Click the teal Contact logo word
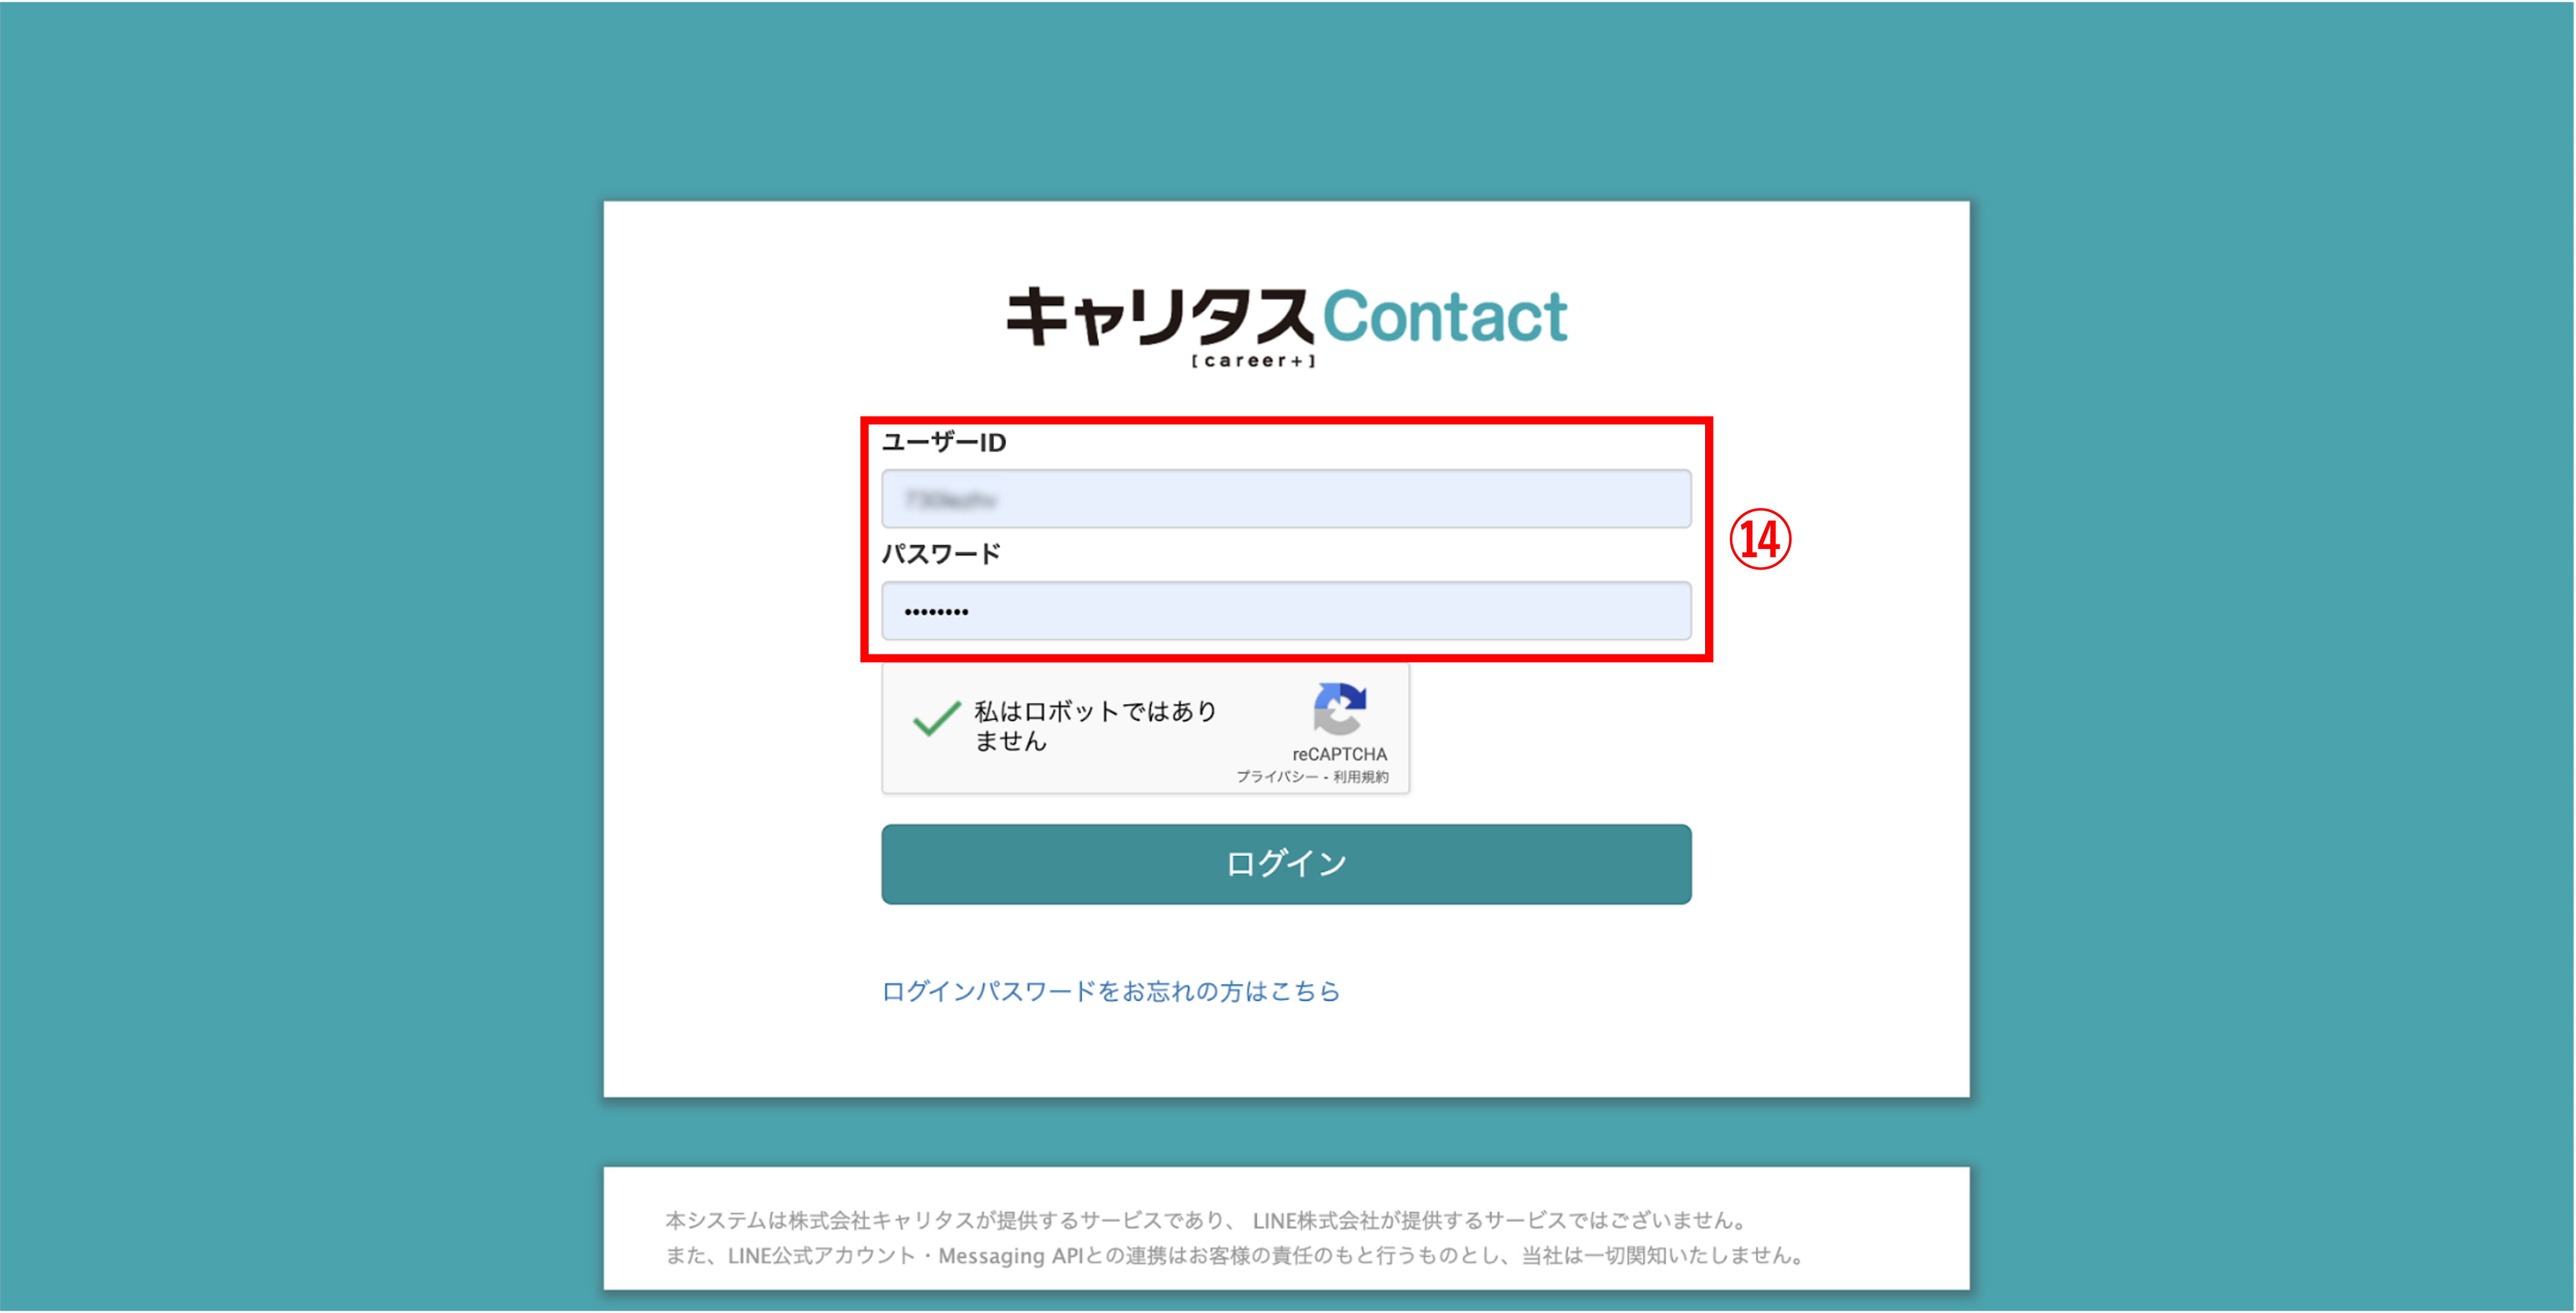 click(1445, 316)
